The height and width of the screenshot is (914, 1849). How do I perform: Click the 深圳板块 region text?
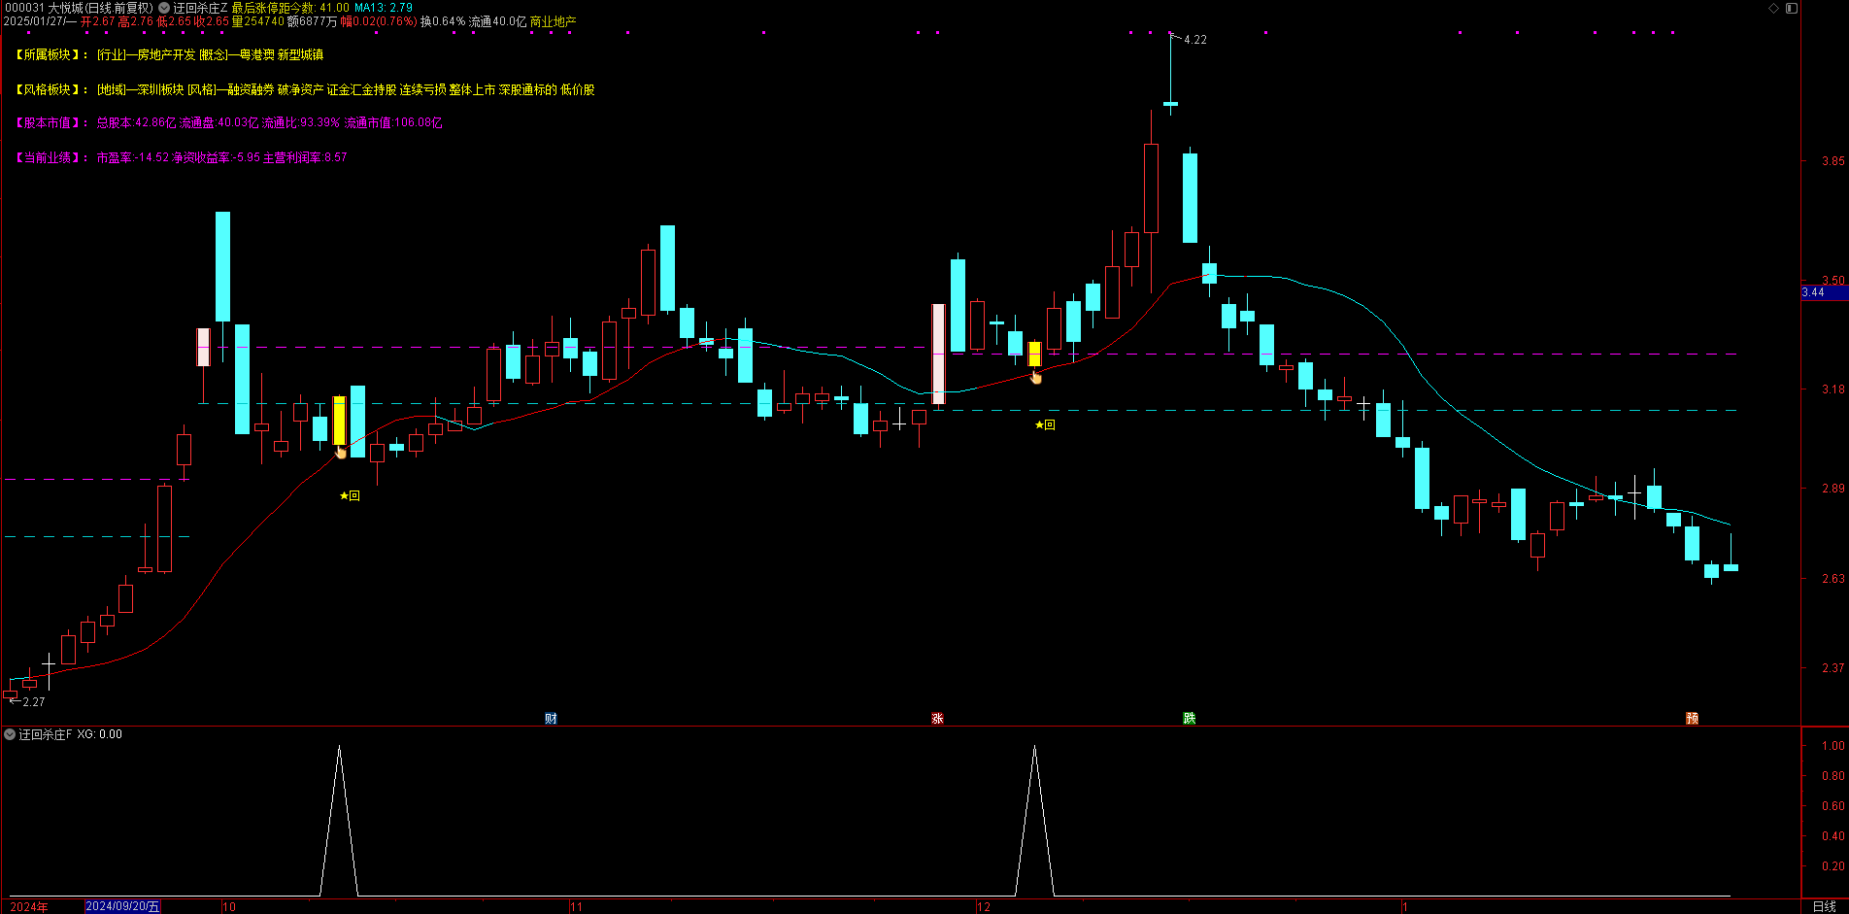point(160,89)
